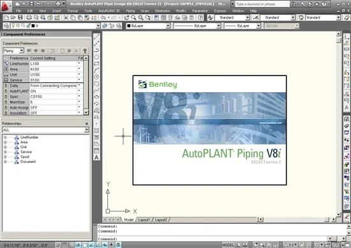This screenshot has width=351, height=248.
Task: Expand the Service tree node
Action: (x=5, y=152)
